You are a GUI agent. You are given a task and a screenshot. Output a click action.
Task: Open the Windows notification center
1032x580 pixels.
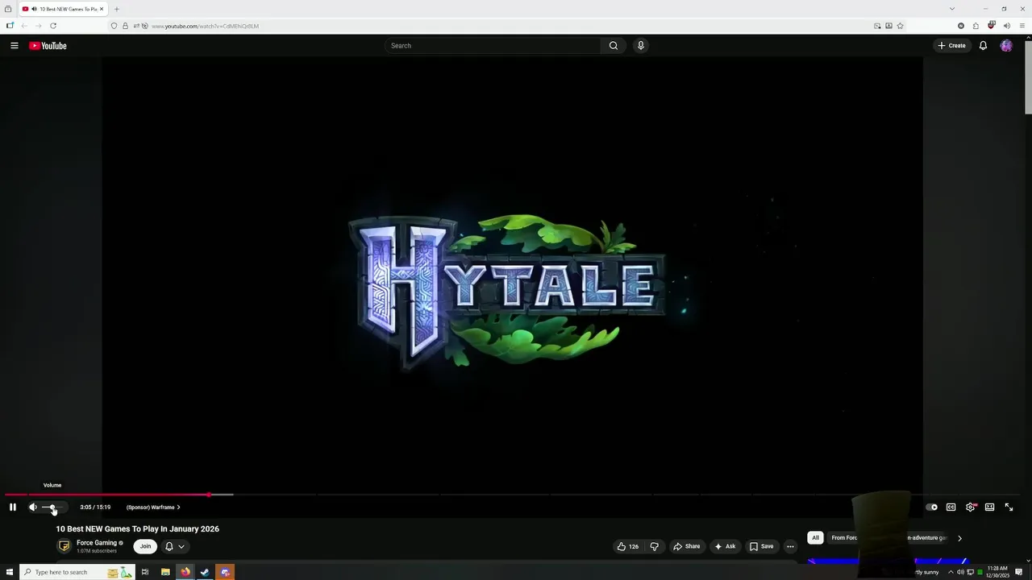coord(1019,572)
